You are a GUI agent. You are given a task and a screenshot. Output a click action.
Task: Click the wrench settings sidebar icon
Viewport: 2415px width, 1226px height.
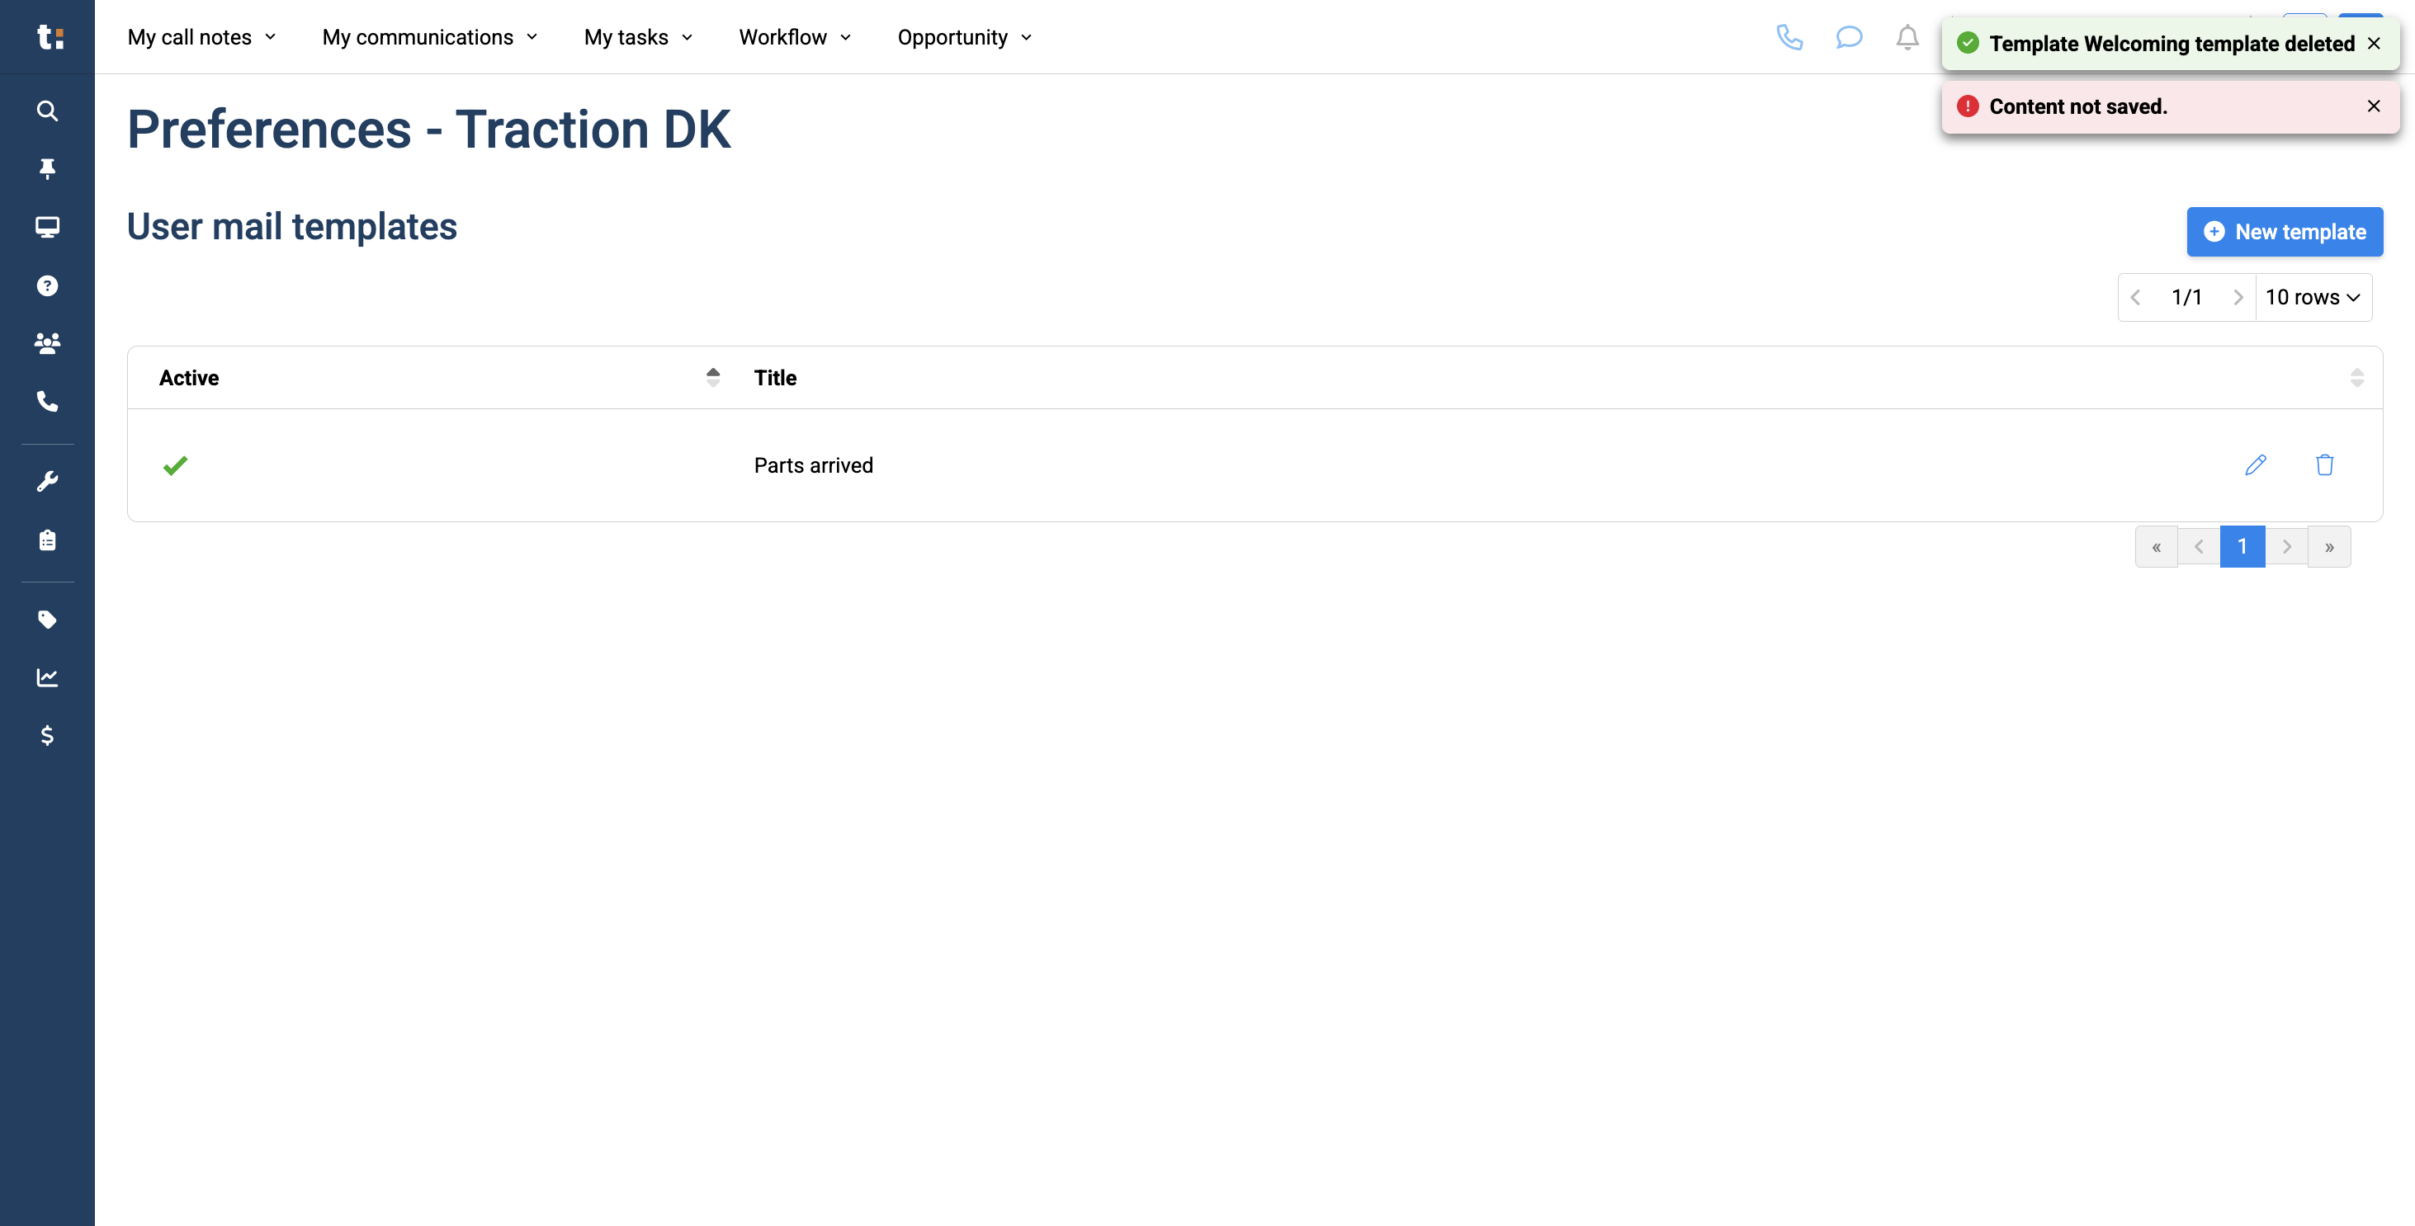pos(47,481)
